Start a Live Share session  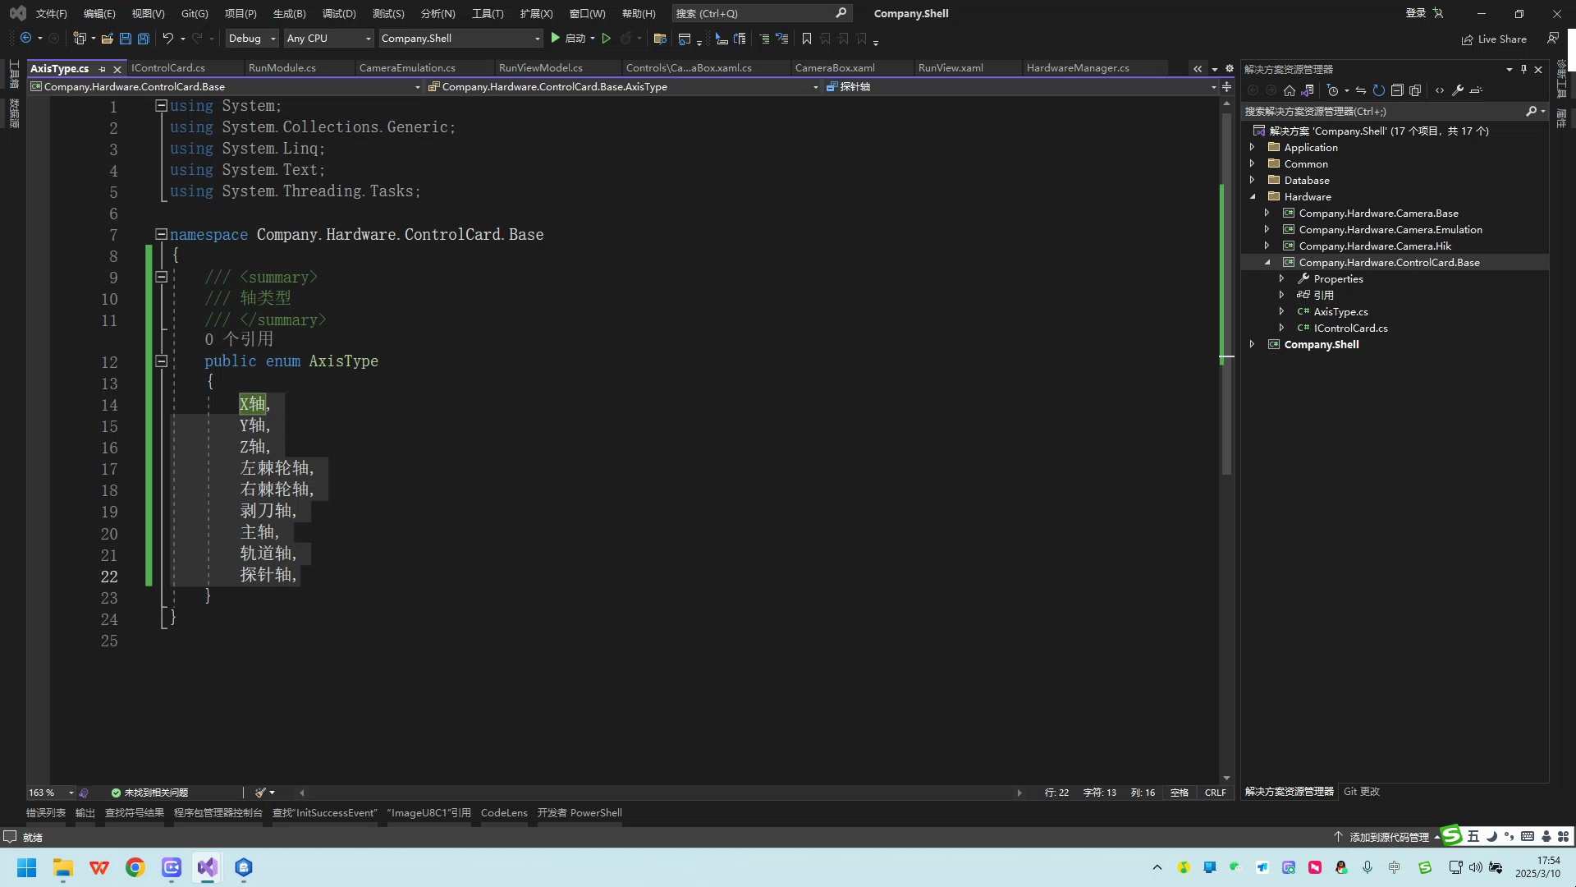pos(1494,39)
